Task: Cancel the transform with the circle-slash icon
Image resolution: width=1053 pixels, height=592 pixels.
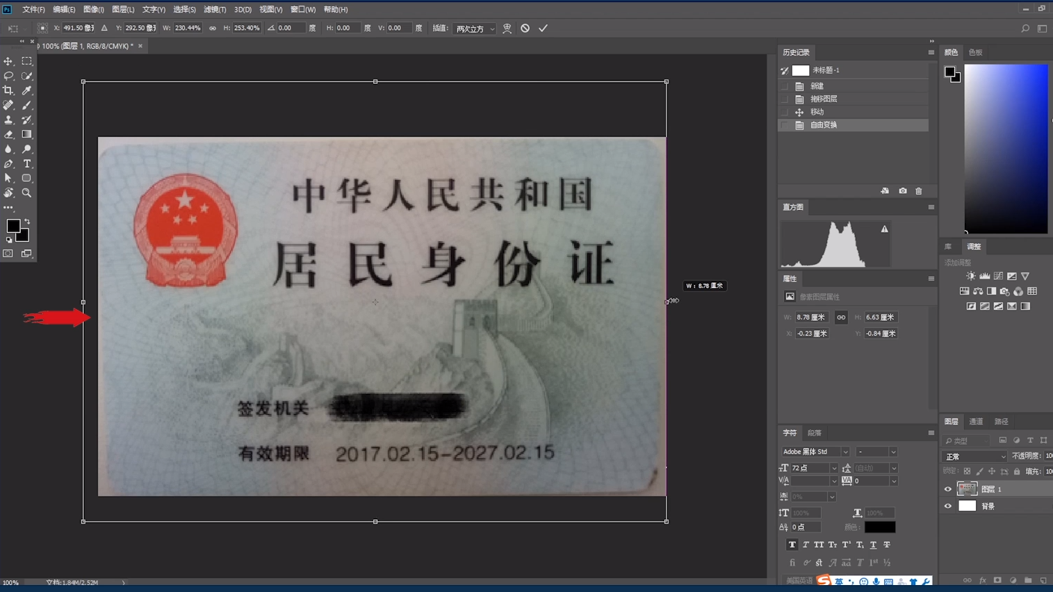Action: point(525,28)
